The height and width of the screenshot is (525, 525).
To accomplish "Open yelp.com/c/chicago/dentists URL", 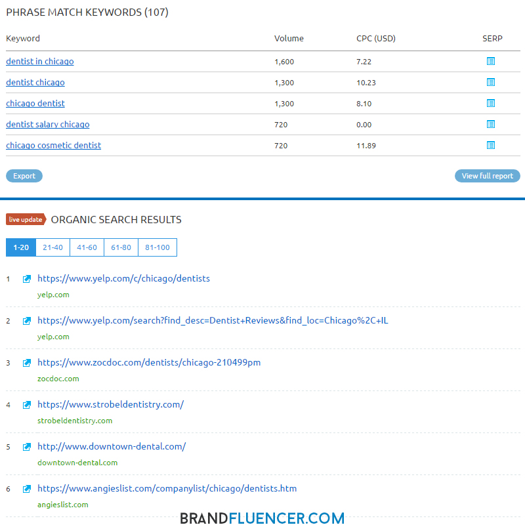I will (x=123, y=278).
